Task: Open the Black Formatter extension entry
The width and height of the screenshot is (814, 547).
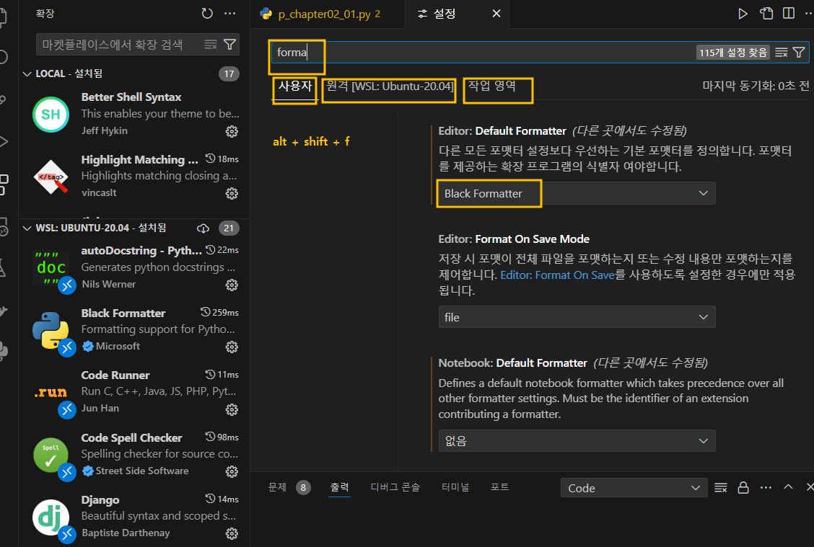Action: pyautogui.click(x=136, y=330)
